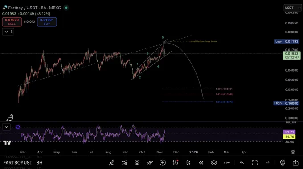The width and height of the screenshot is (303, 169).
Task: Open the object tree layers icon
Action: point(214,163)
